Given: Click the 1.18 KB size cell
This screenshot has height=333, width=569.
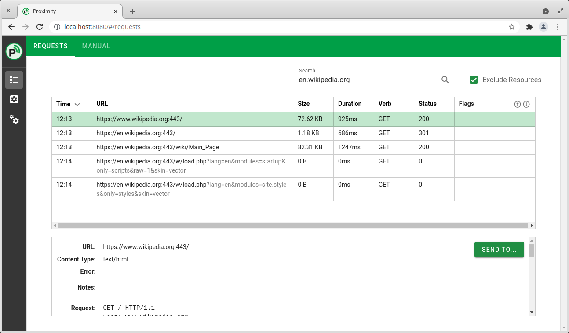Looking at the screenshot, I should [x=313, y=133].
